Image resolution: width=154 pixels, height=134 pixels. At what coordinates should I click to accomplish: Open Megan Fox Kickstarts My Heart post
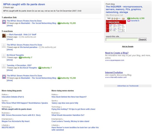tap(16, 121)
